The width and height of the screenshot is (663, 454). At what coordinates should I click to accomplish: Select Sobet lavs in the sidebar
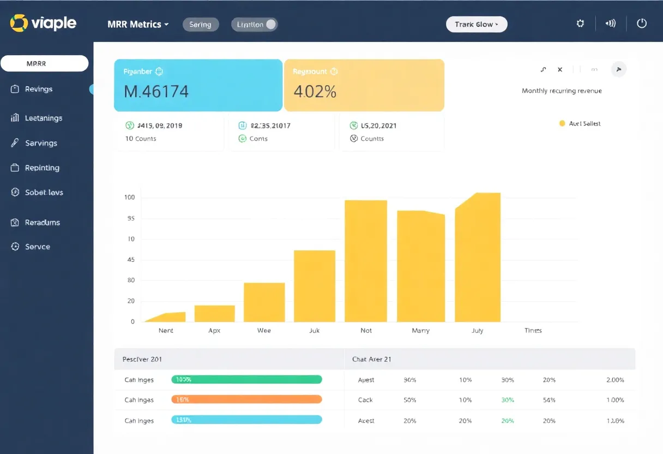click(44, 192)
